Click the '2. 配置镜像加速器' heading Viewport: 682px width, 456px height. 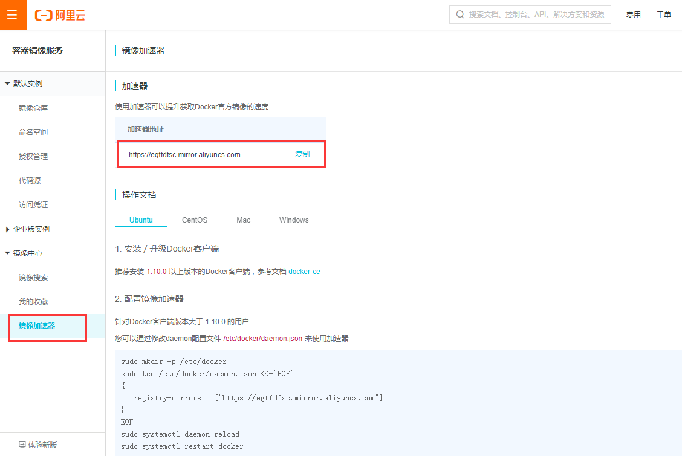click(x=149, y=299)
